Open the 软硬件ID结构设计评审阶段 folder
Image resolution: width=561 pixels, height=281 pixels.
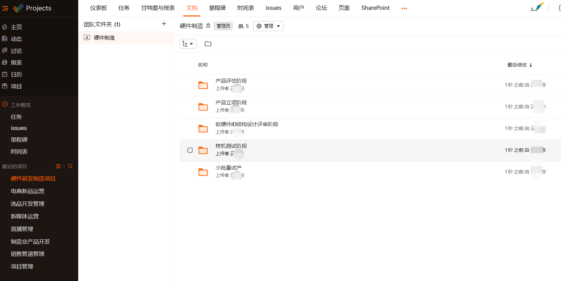pyautogui.click(x=247, y=124)
